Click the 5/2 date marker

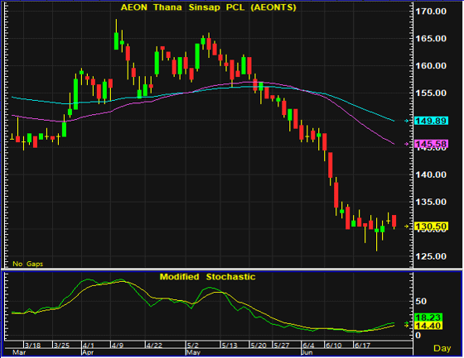click(192, 346)
